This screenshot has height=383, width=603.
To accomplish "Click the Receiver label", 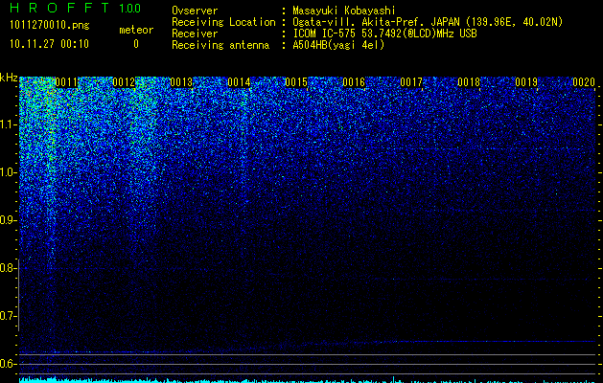I will [x=195, y=34].
